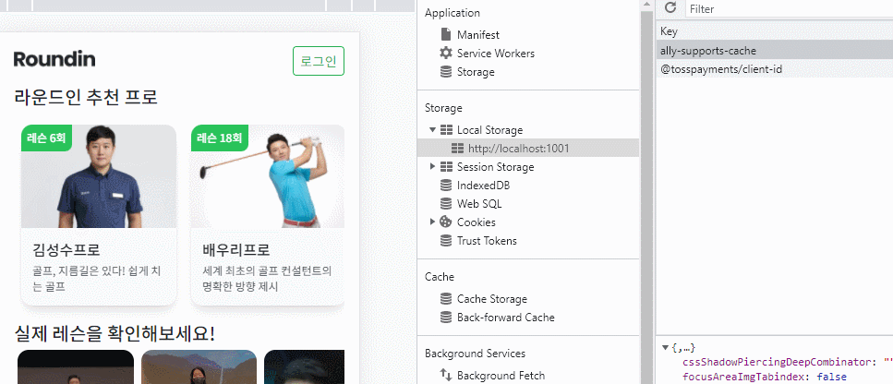Click the Manifest file icon
893x384 pixels.
tap(446, 35)
